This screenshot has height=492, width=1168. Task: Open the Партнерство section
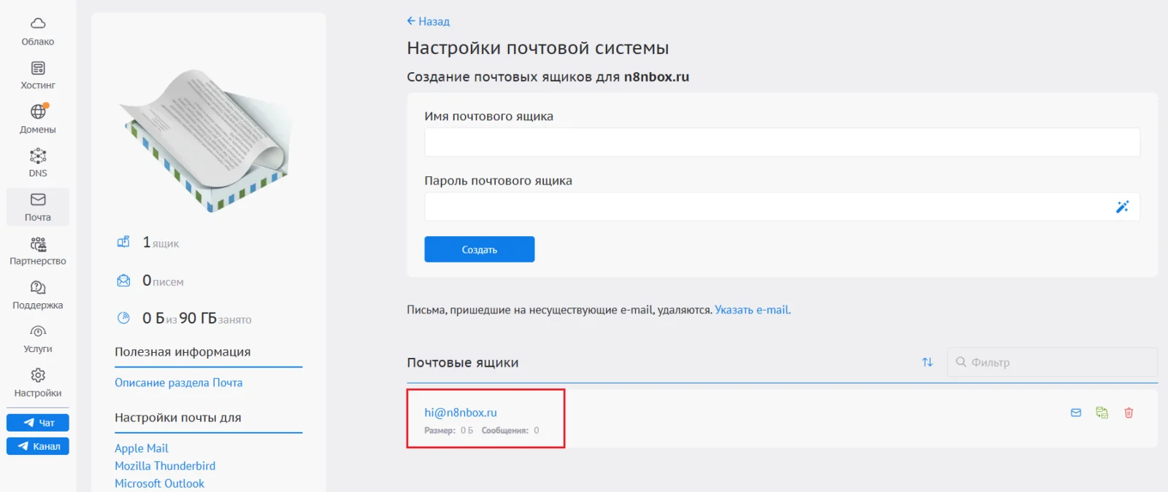click(38, 251)
